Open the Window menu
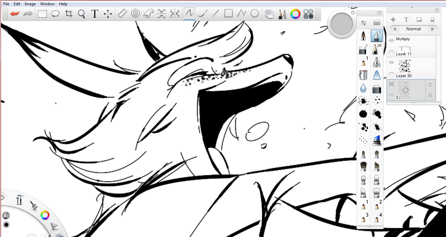The height and width of the screenshot is (237, 446). point(47,4)
